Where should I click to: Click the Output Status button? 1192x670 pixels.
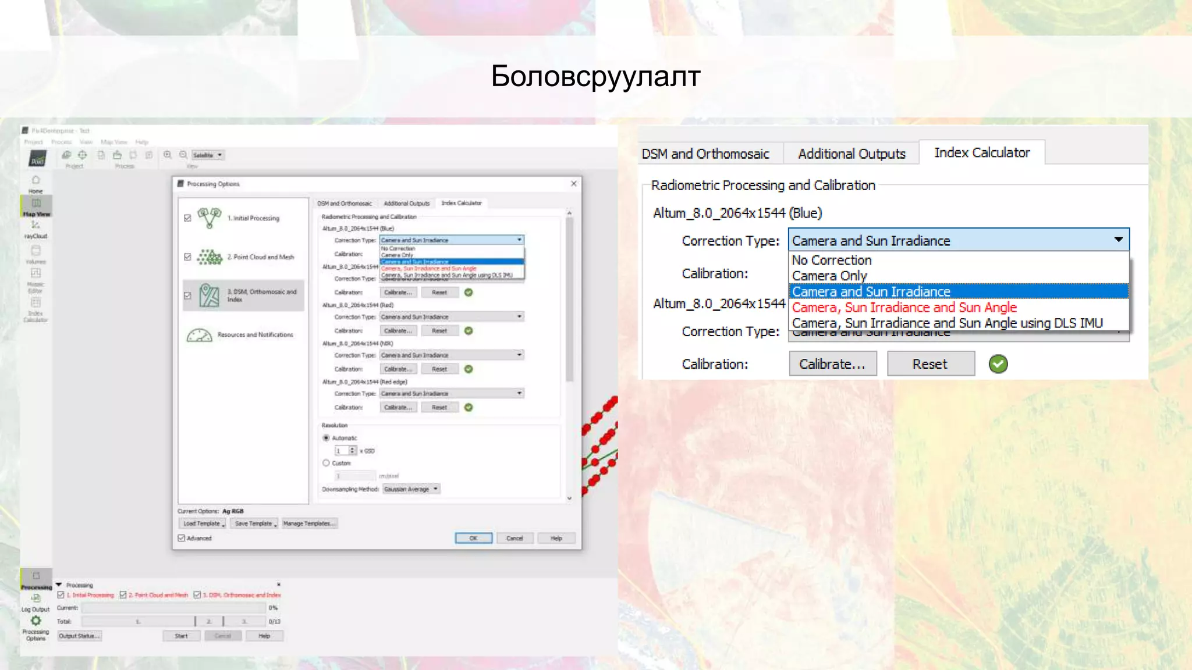click(x=79, y=636)
